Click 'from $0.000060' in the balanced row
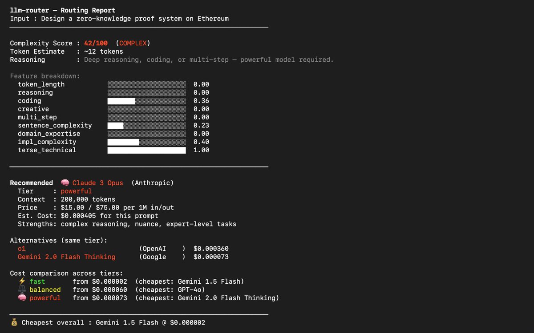The image size is (534, 333). point(100,290)
